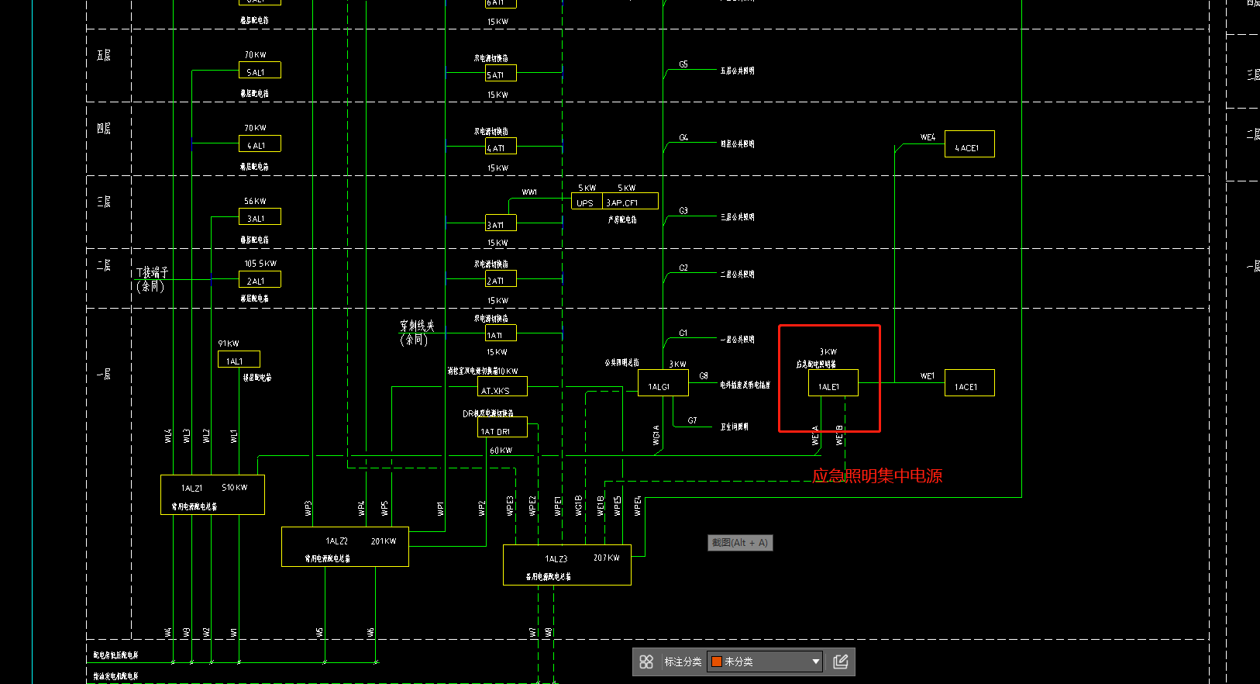Screen dimensions: 1260x684
Task: Click the 四层 floor label
Action: (104, 128)
